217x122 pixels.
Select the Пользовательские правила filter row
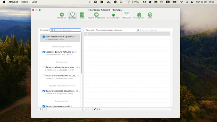pos(60,38)
